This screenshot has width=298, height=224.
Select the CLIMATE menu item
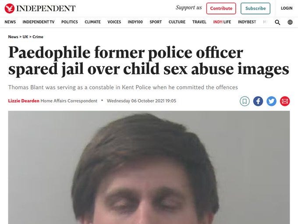[x=92, y=22]
